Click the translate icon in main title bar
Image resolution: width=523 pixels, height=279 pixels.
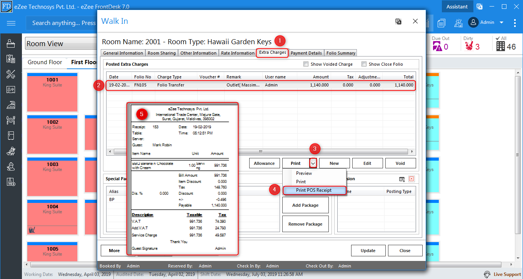tap(480, 7)
